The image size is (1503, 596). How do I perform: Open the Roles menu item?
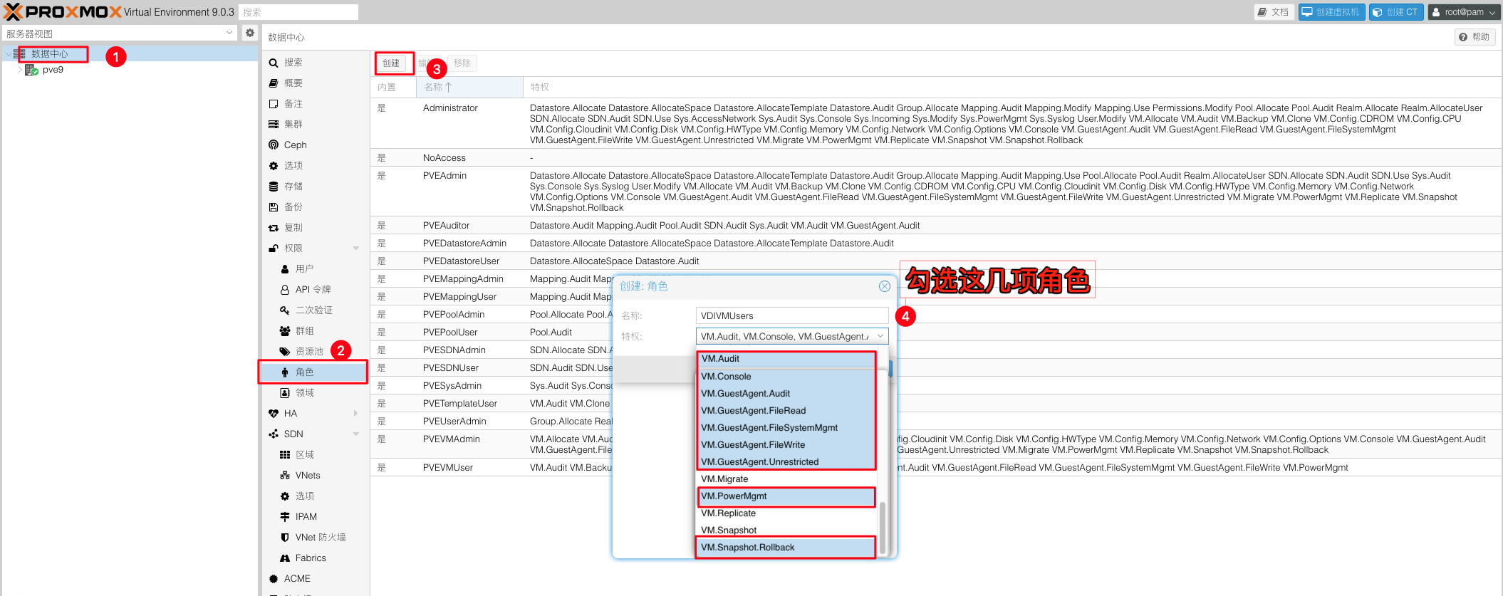[305, 372]
